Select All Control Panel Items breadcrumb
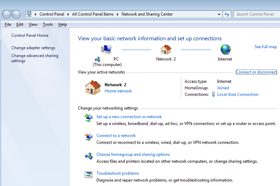The width and height of the screenshot is (280, 186). (93, 14)
